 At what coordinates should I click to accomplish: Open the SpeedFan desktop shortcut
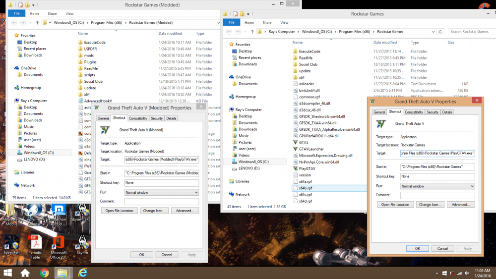(x=12, y=245)
